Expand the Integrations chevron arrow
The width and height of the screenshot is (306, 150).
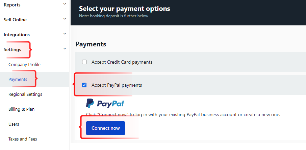[x=65, y=34]
